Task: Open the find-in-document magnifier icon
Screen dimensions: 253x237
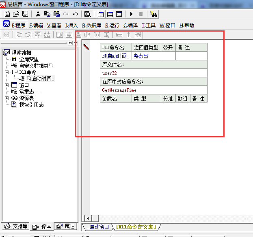Action: 87,14
